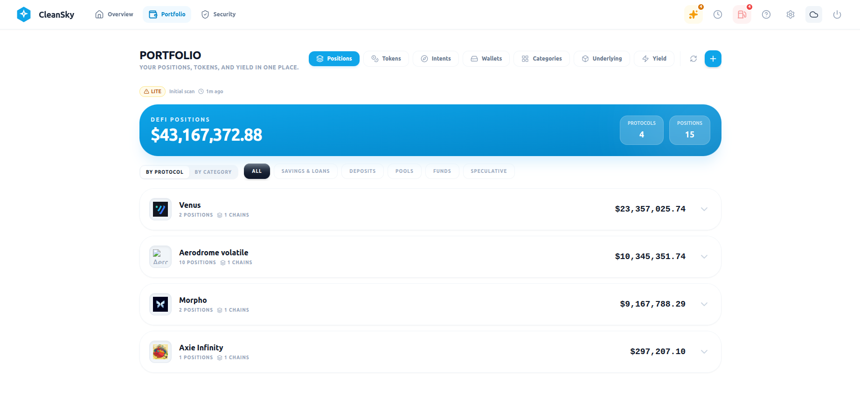Toggle grouping to By Protocol

(x=165, y=172)
